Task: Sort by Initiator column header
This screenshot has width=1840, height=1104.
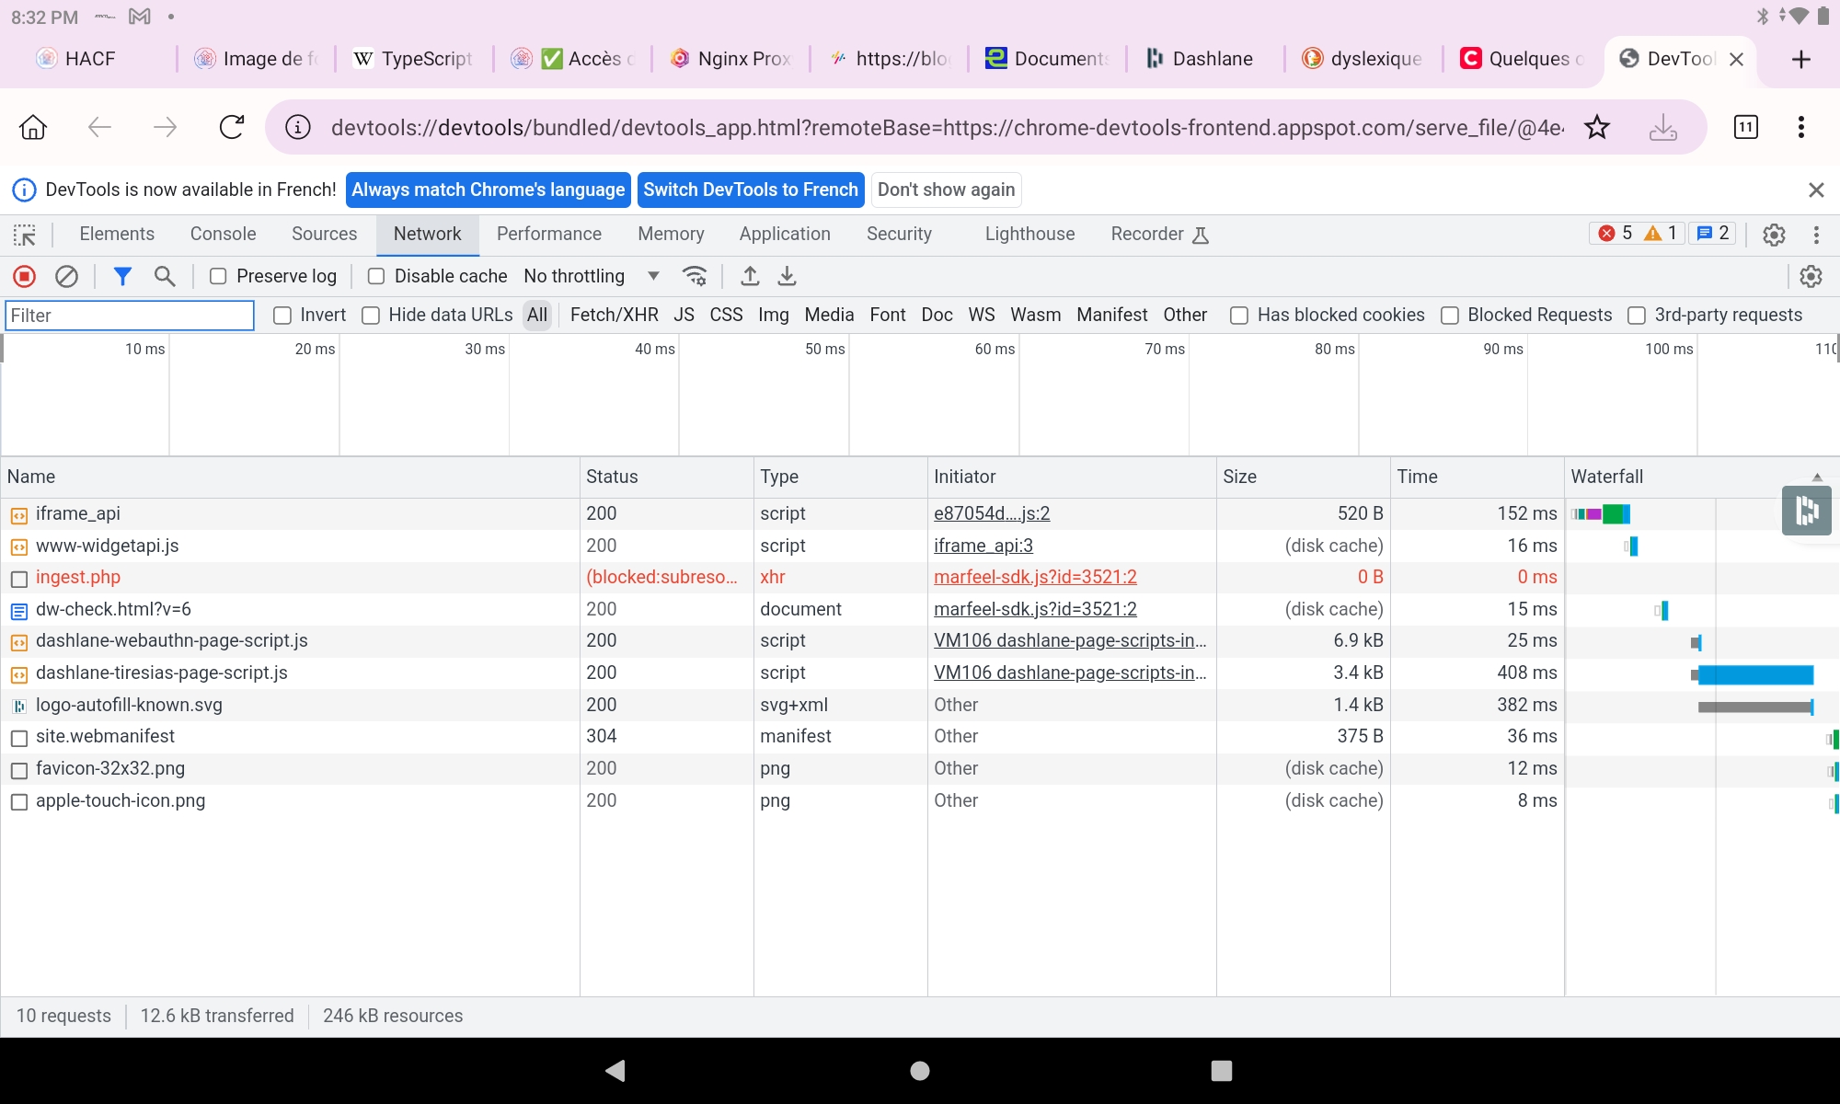Action: coord(1072,477)
